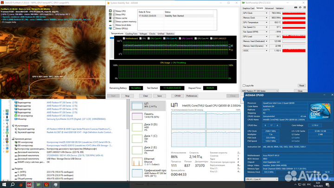Click CPUID button in AIDA64
Viewport: 334px width, 188px height.
(177, 96)
